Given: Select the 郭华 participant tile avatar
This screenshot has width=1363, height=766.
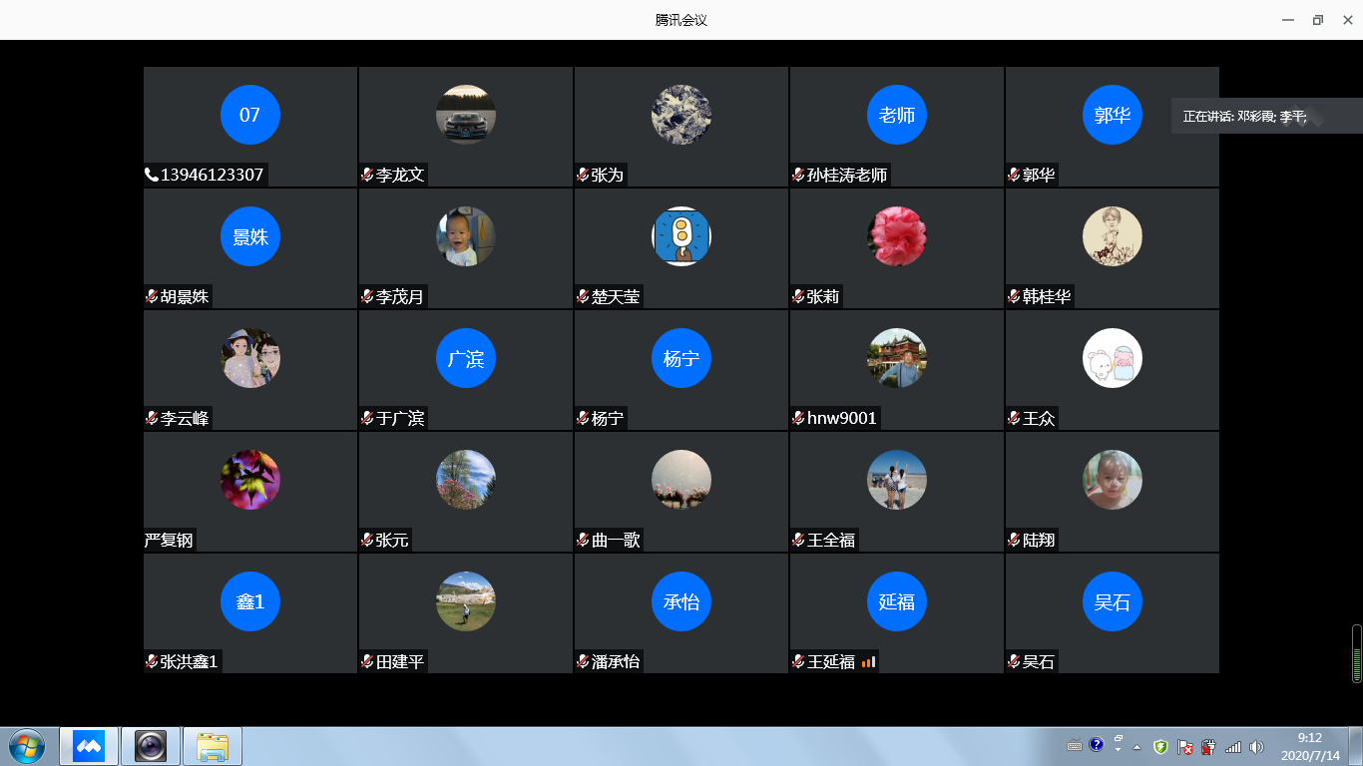Looking at the screenshot, I should pos(1112,115).
